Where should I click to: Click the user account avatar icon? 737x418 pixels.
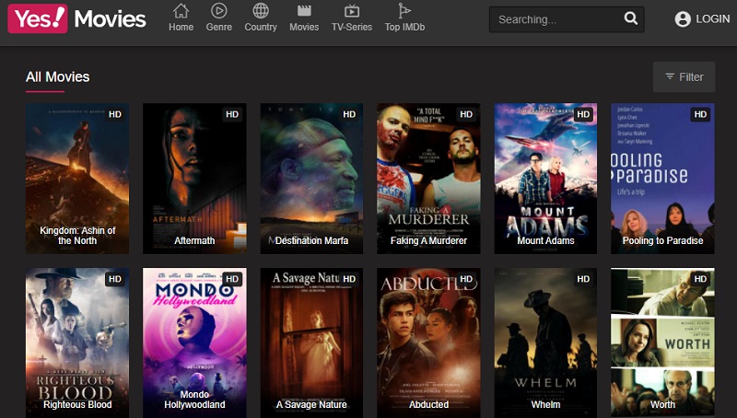pos(683,19)
